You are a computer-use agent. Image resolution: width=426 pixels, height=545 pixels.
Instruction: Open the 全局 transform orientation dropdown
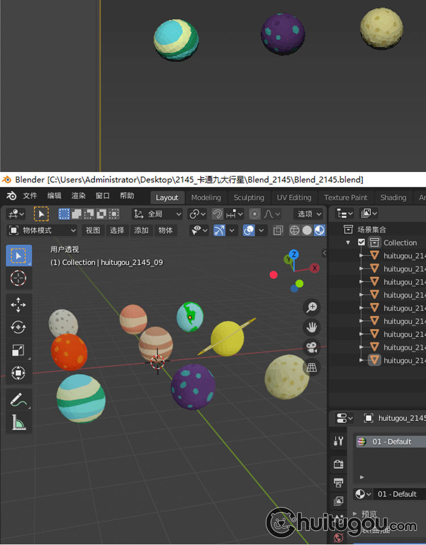click(157, 214)
